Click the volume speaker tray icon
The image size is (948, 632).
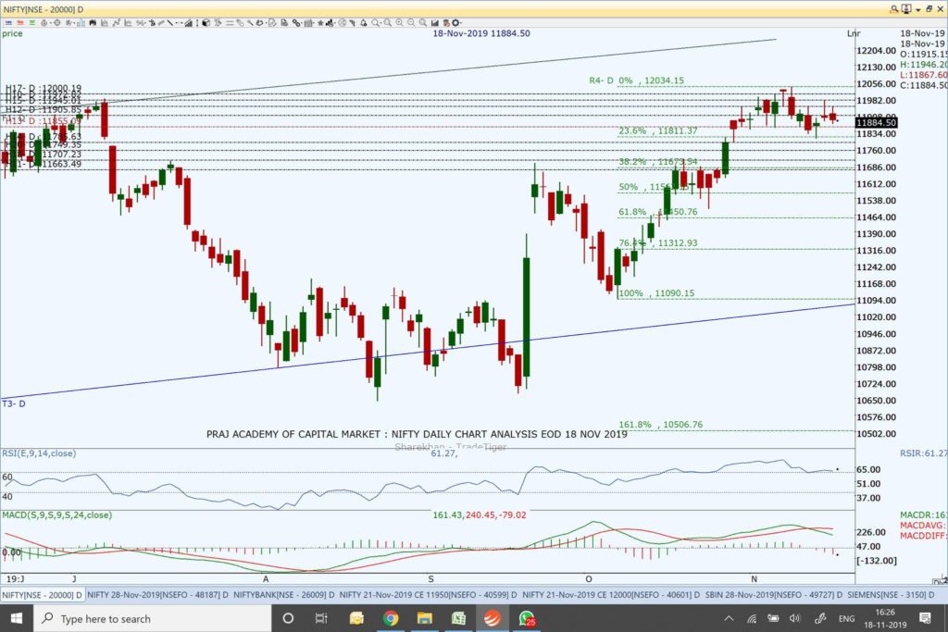(x=795, y=618)
